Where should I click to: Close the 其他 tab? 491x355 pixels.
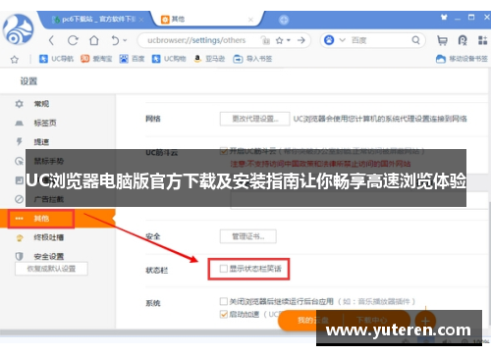pyautogui.click(x=250, y=20)
